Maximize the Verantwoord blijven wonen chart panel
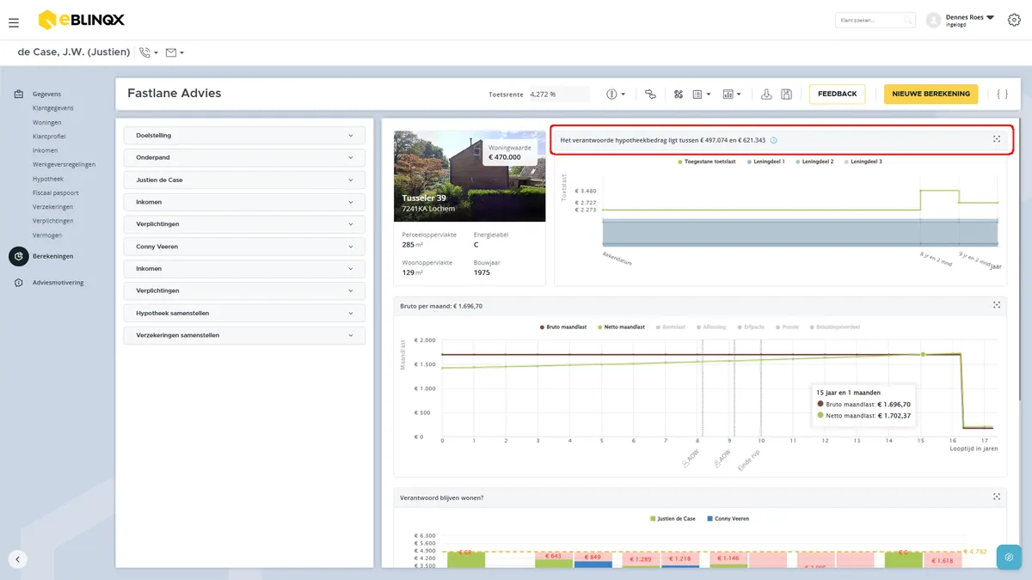 coord(997,497)
